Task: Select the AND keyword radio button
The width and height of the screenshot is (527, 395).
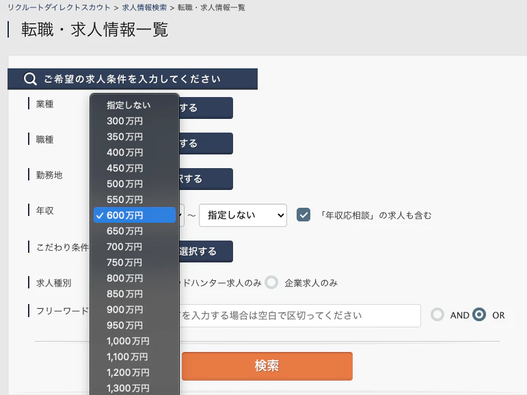Action: (437, 315)
